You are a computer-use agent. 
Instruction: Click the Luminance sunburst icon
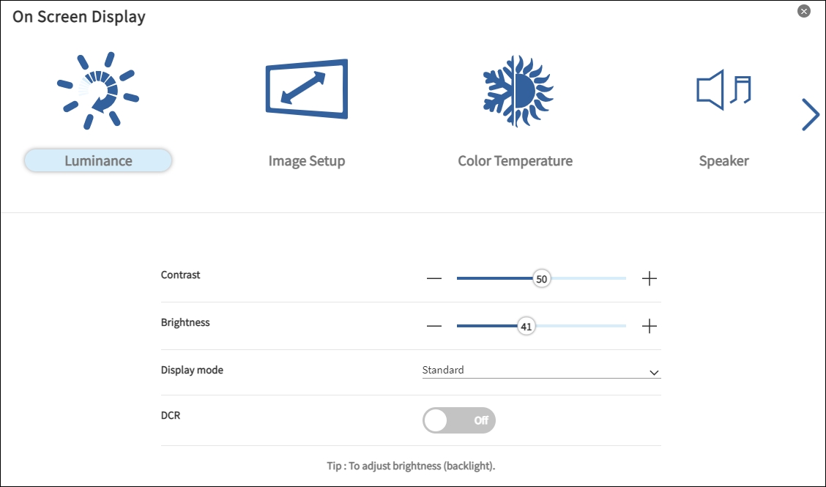98,91
